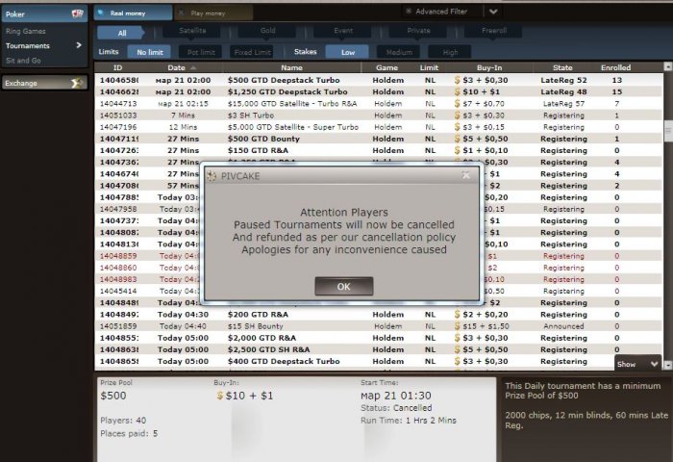Click Places paid: 5 in details
The height and width of the screenshot is (462, 673).
(129, 433)
